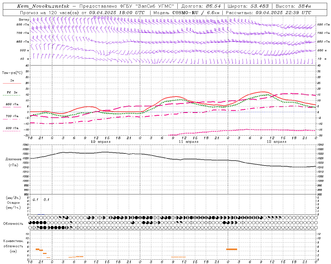The height and width of the screenshot is (264, 331).
Task: Click the Облачность cloud cover label
Action: 13,224
